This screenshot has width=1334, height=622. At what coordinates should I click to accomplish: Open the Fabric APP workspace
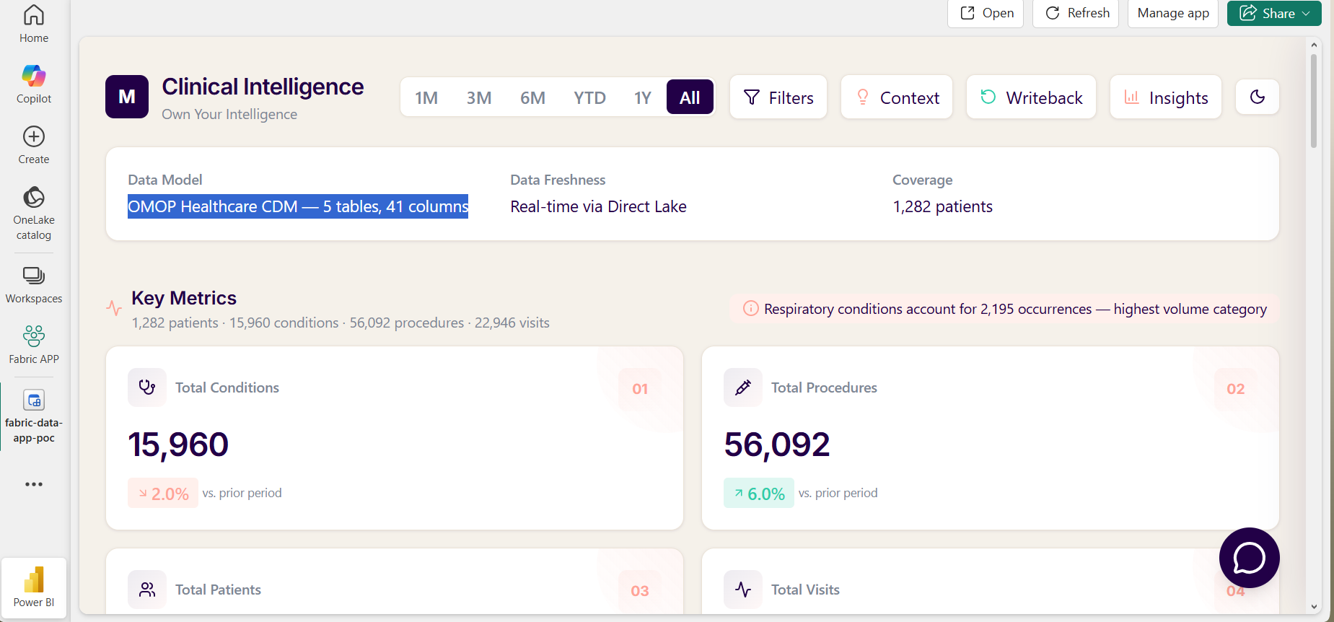click(x=34, y=345)
